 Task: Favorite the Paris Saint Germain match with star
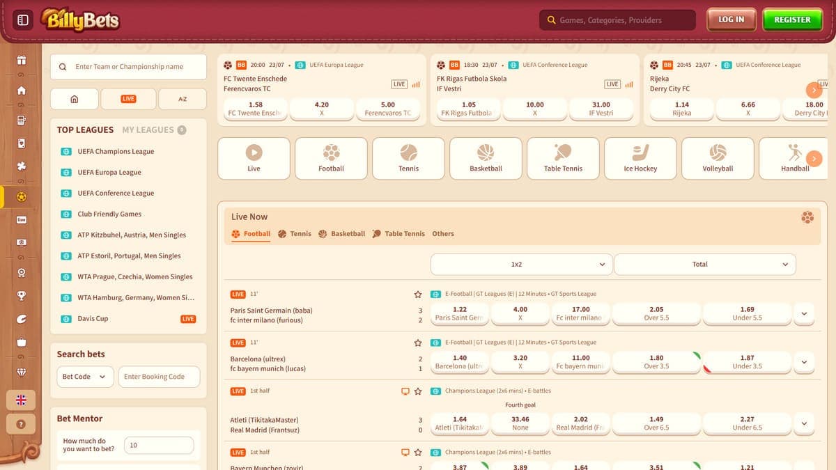[x=418, y=295]
